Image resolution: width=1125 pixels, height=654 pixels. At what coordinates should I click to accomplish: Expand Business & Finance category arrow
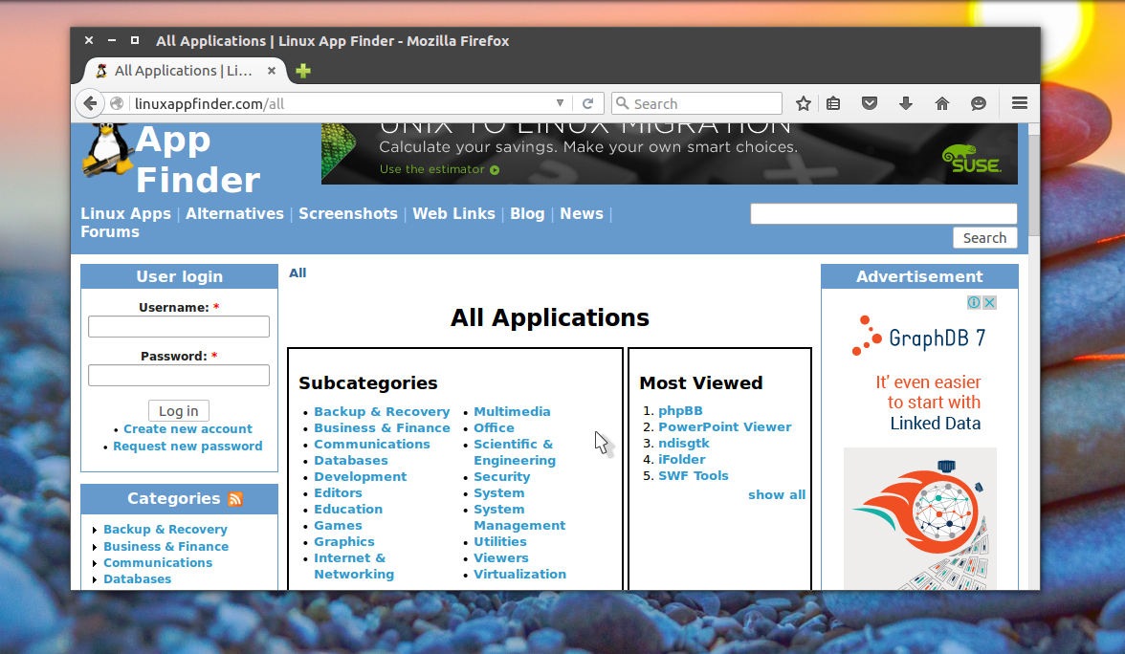95,547
